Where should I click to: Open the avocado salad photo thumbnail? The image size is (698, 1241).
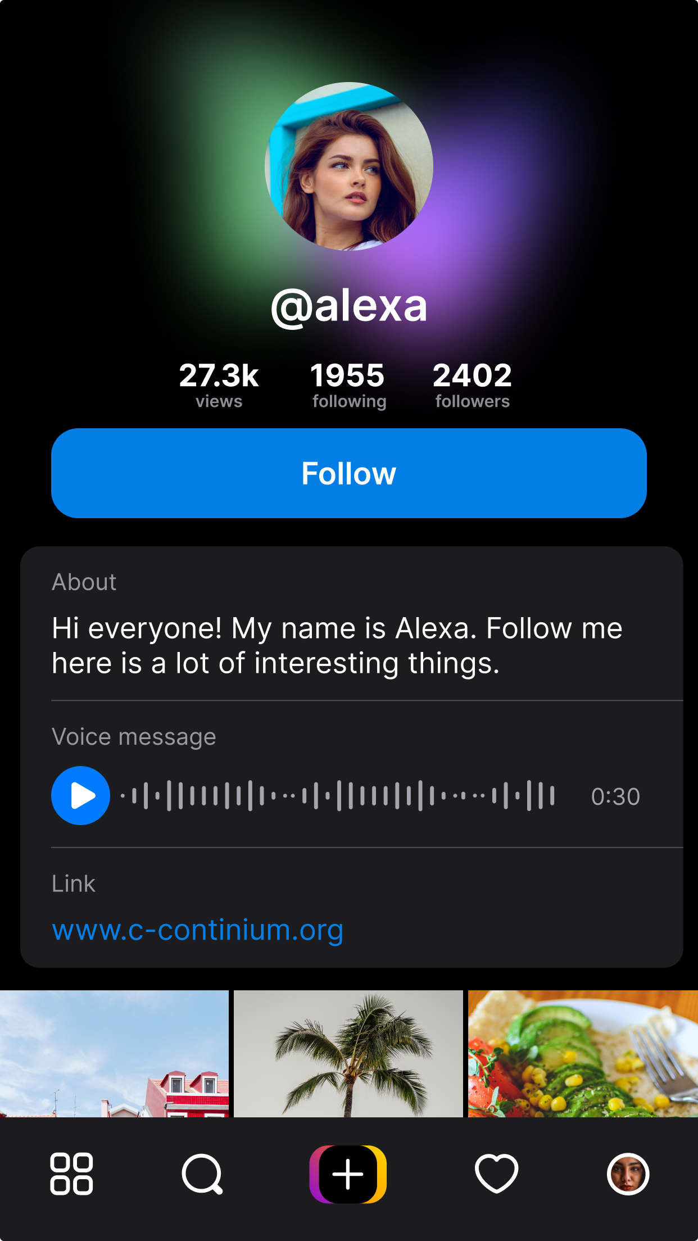coord(583,1054)
